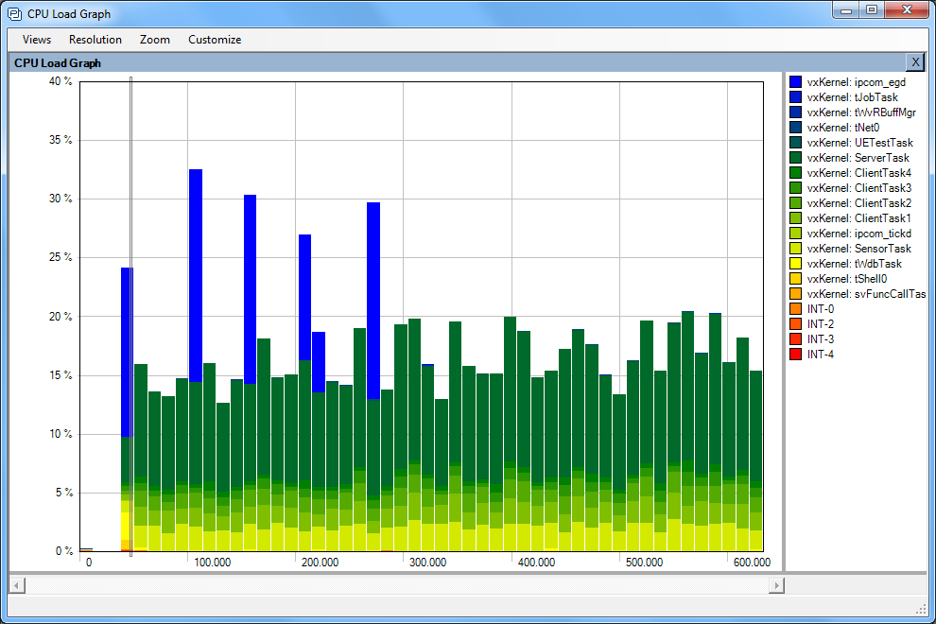The image size is (936, 624).
Task: Select legend label vxKernel: SensorTask
Action: 859,249
